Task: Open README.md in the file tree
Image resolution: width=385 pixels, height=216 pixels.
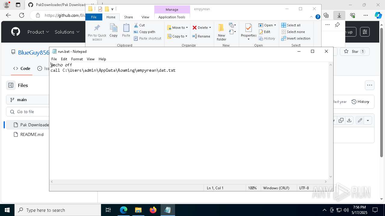Action: tap(32, 134)
